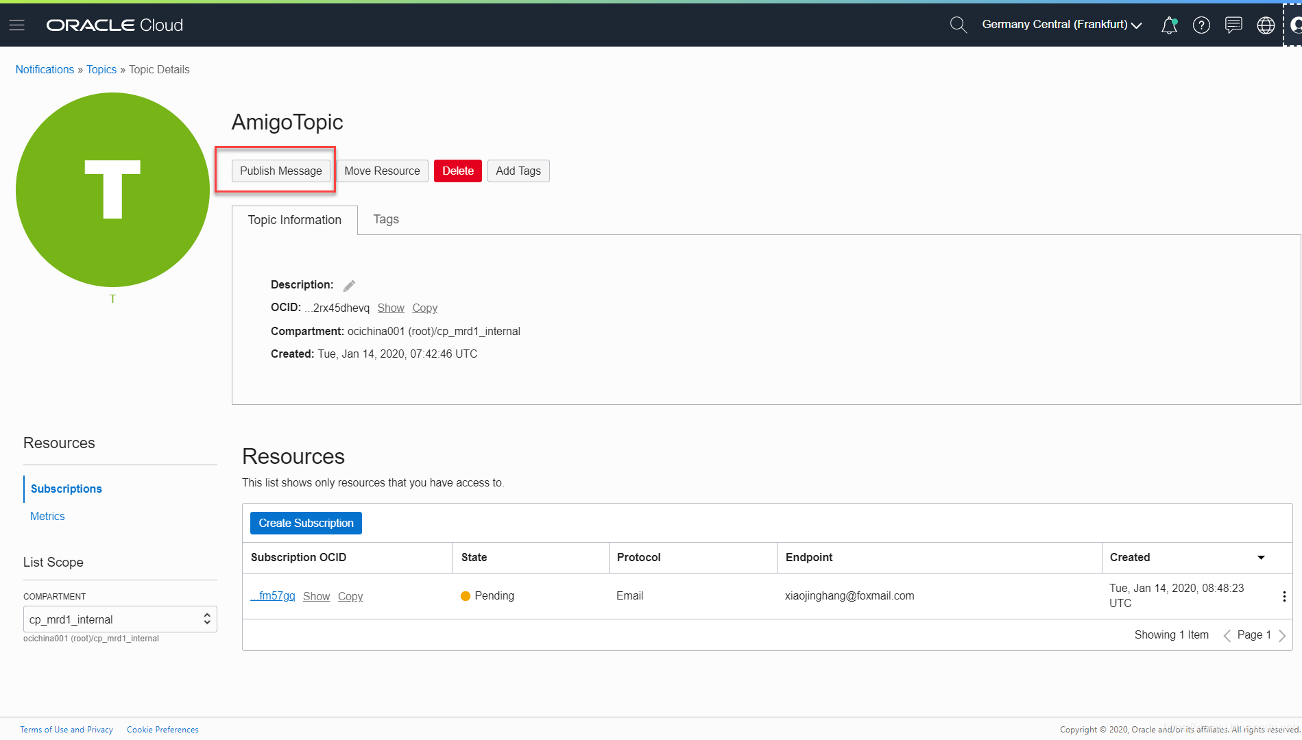Open the search magnifier icon
This screenshot has width=1302, height=740.
958,25
